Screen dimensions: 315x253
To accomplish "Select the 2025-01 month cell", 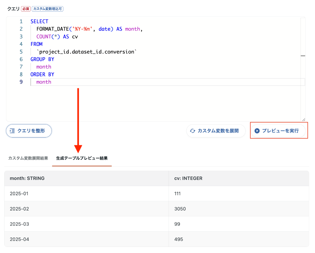I will point(19,194).
